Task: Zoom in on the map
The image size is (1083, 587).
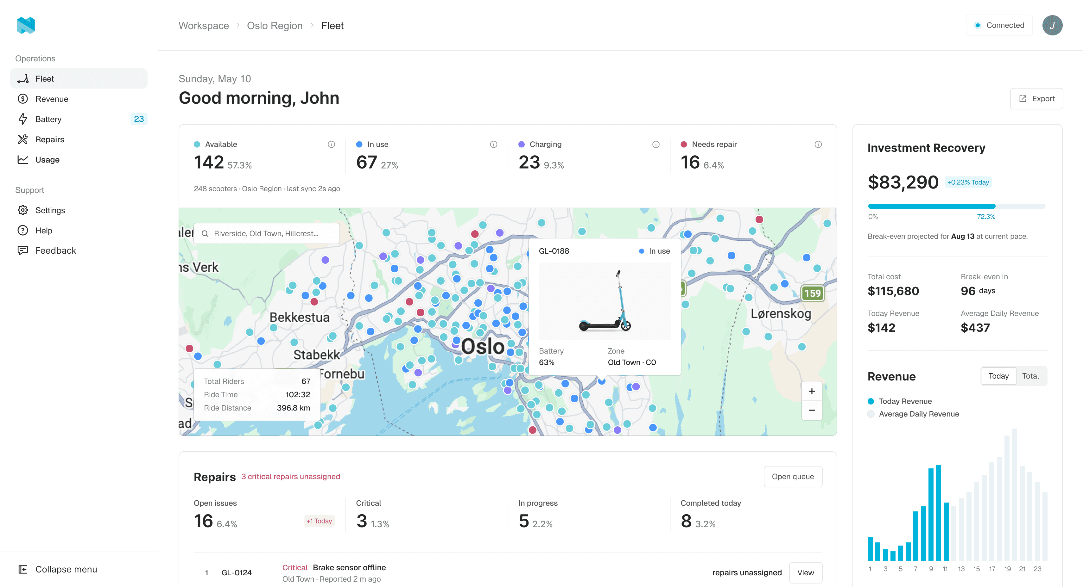Action: pyautogui.click(x=812, y=391)
